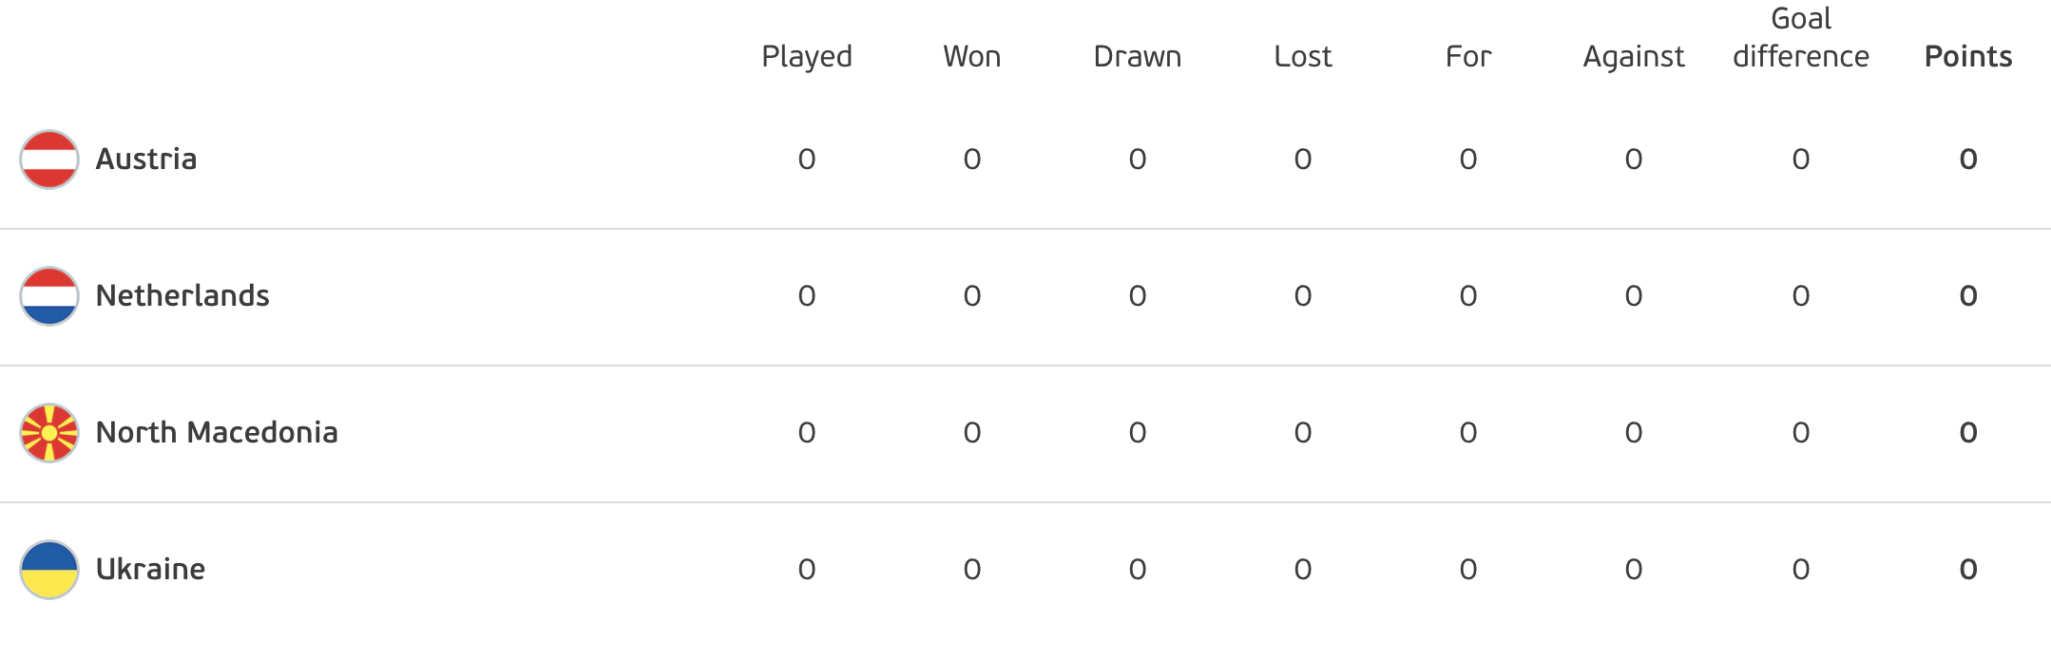Viewport: 2051px width, 659px height.
Task: Click Netherlands' Played value
Action: [x=807, y=295]
